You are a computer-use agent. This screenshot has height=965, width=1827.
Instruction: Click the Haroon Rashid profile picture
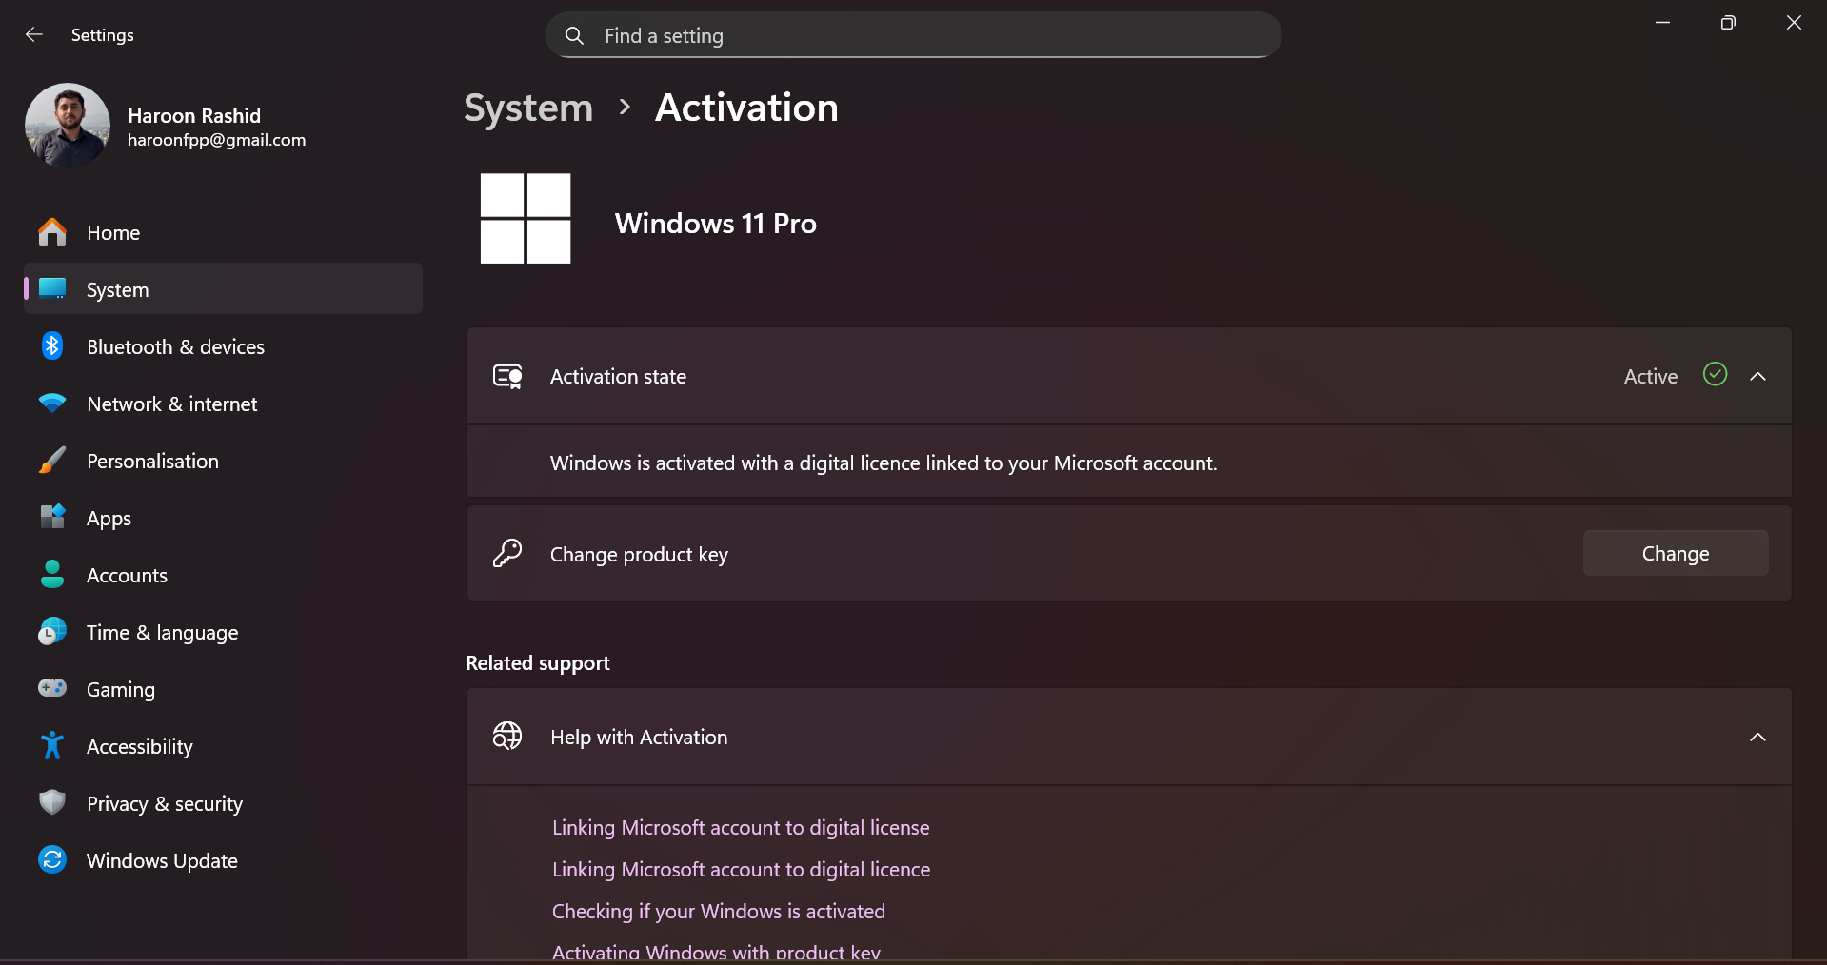pyautogui.click(x=68, y=126)
